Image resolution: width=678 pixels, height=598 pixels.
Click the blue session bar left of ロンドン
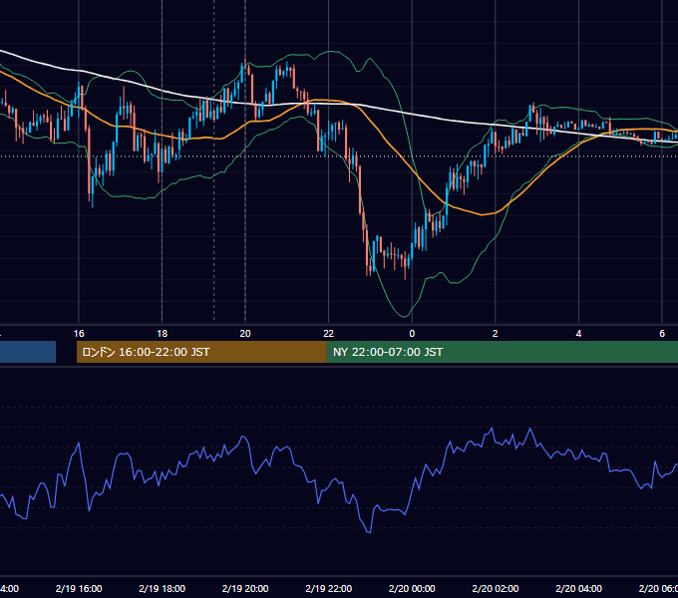(28, 352)
